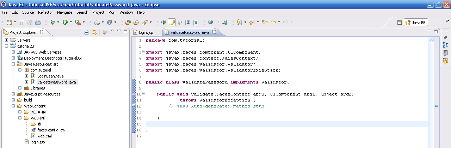Click the task marker on line 12
This screenshot has width=451, height=148.
coord(133,106)
